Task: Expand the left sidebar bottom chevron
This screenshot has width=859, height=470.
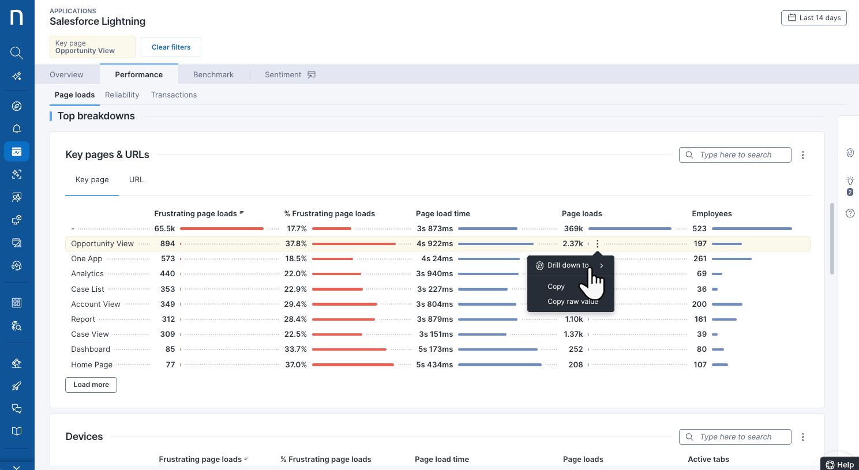Action: coord(17,467)
